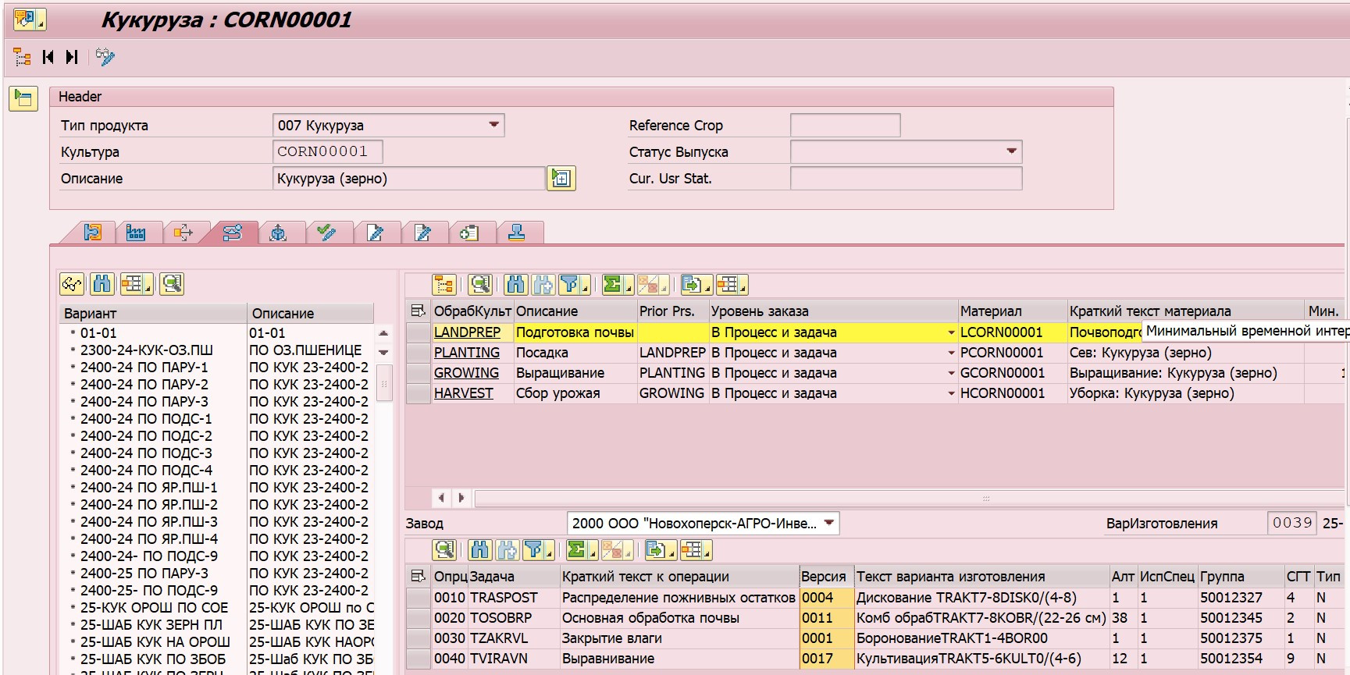Open the factory icon tab
The height and width of the screenshot is (675, 1350).
coord(136,233)
